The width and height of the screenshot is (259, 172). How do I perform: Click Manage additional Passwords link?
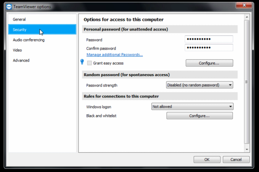pyautogui.click(x=115, y=55)
